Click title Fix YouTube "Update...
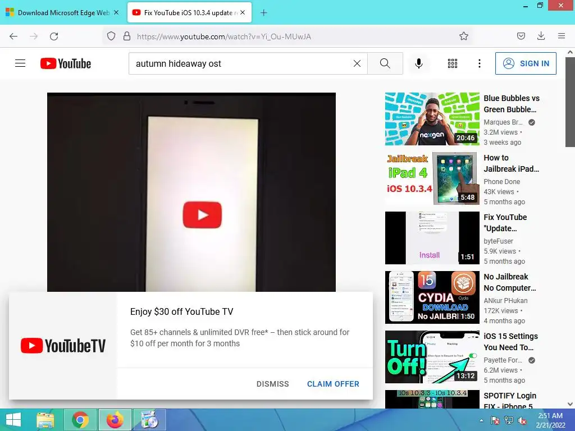 pos(505,222)
